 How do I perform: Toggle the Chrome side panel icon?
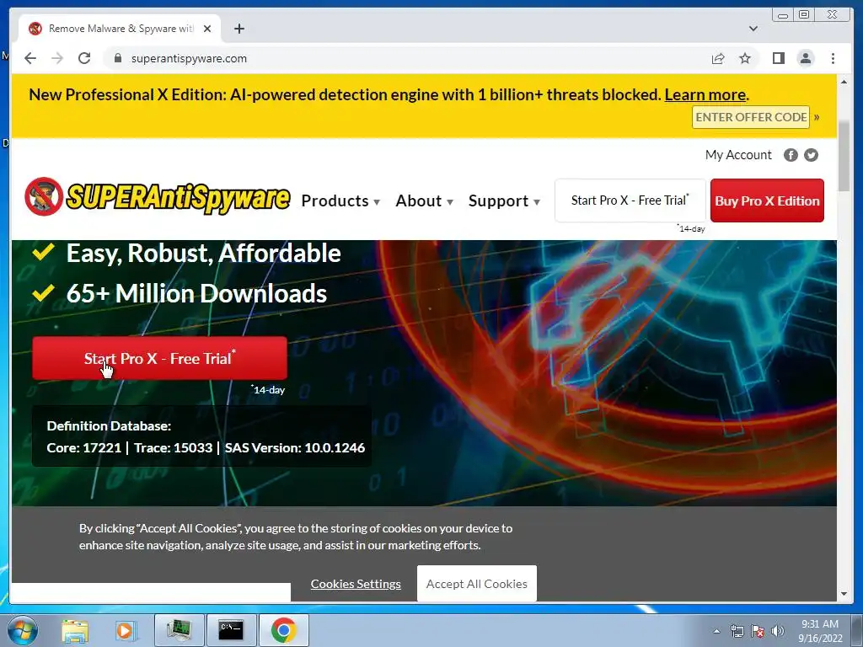[778, 58]
